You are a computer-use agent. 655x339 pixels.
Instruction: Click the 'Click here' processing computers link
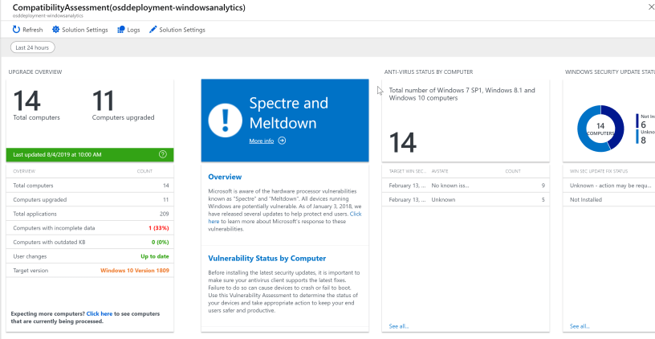click(100, 313)
